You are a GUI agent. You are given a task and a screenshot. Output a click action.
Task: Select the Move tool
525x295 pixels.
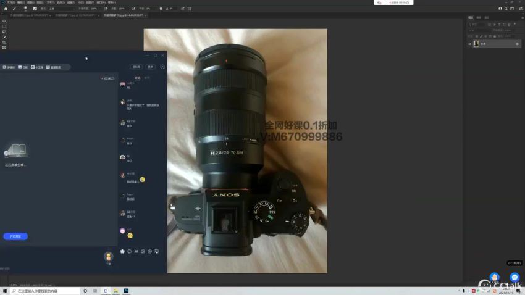click(4, 21)
